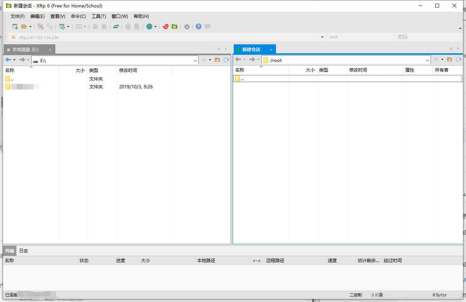Open Options with the gear icon
This screenshot has width=466, height=302.
pyautogui.click(x=187, y=26)
